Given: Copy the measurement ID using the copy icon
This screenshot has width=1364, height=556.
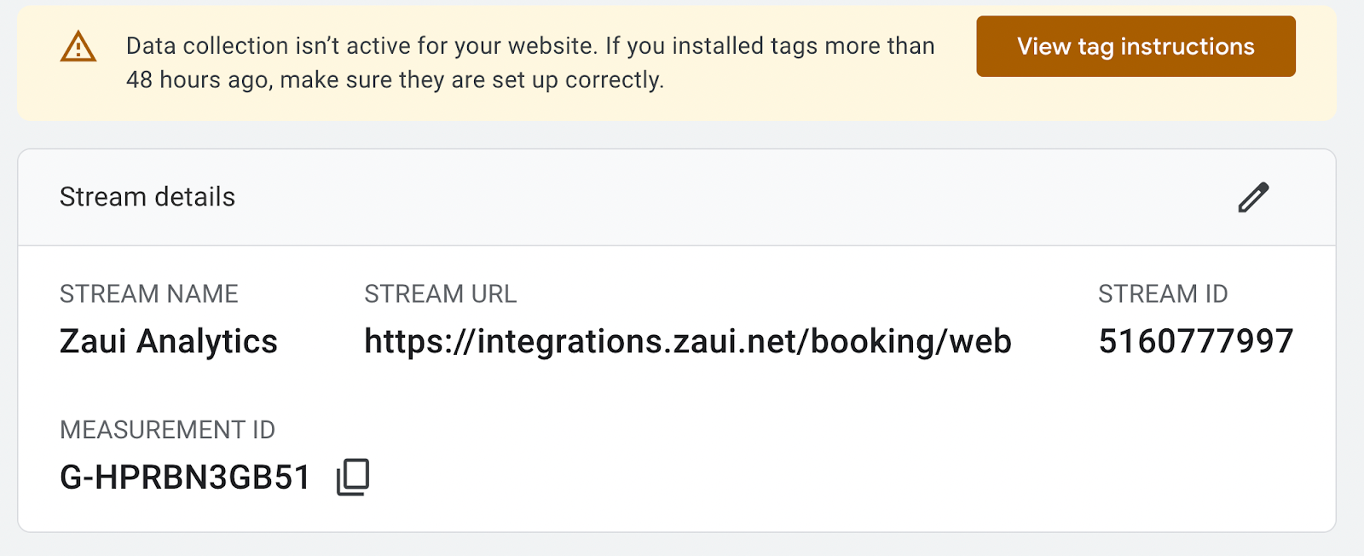Looking at the screenshot, I should [353, 477].
